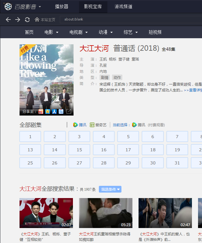202x243 pixels.
Task: Click the 本站主页 home icon
Action: point(37,20)
